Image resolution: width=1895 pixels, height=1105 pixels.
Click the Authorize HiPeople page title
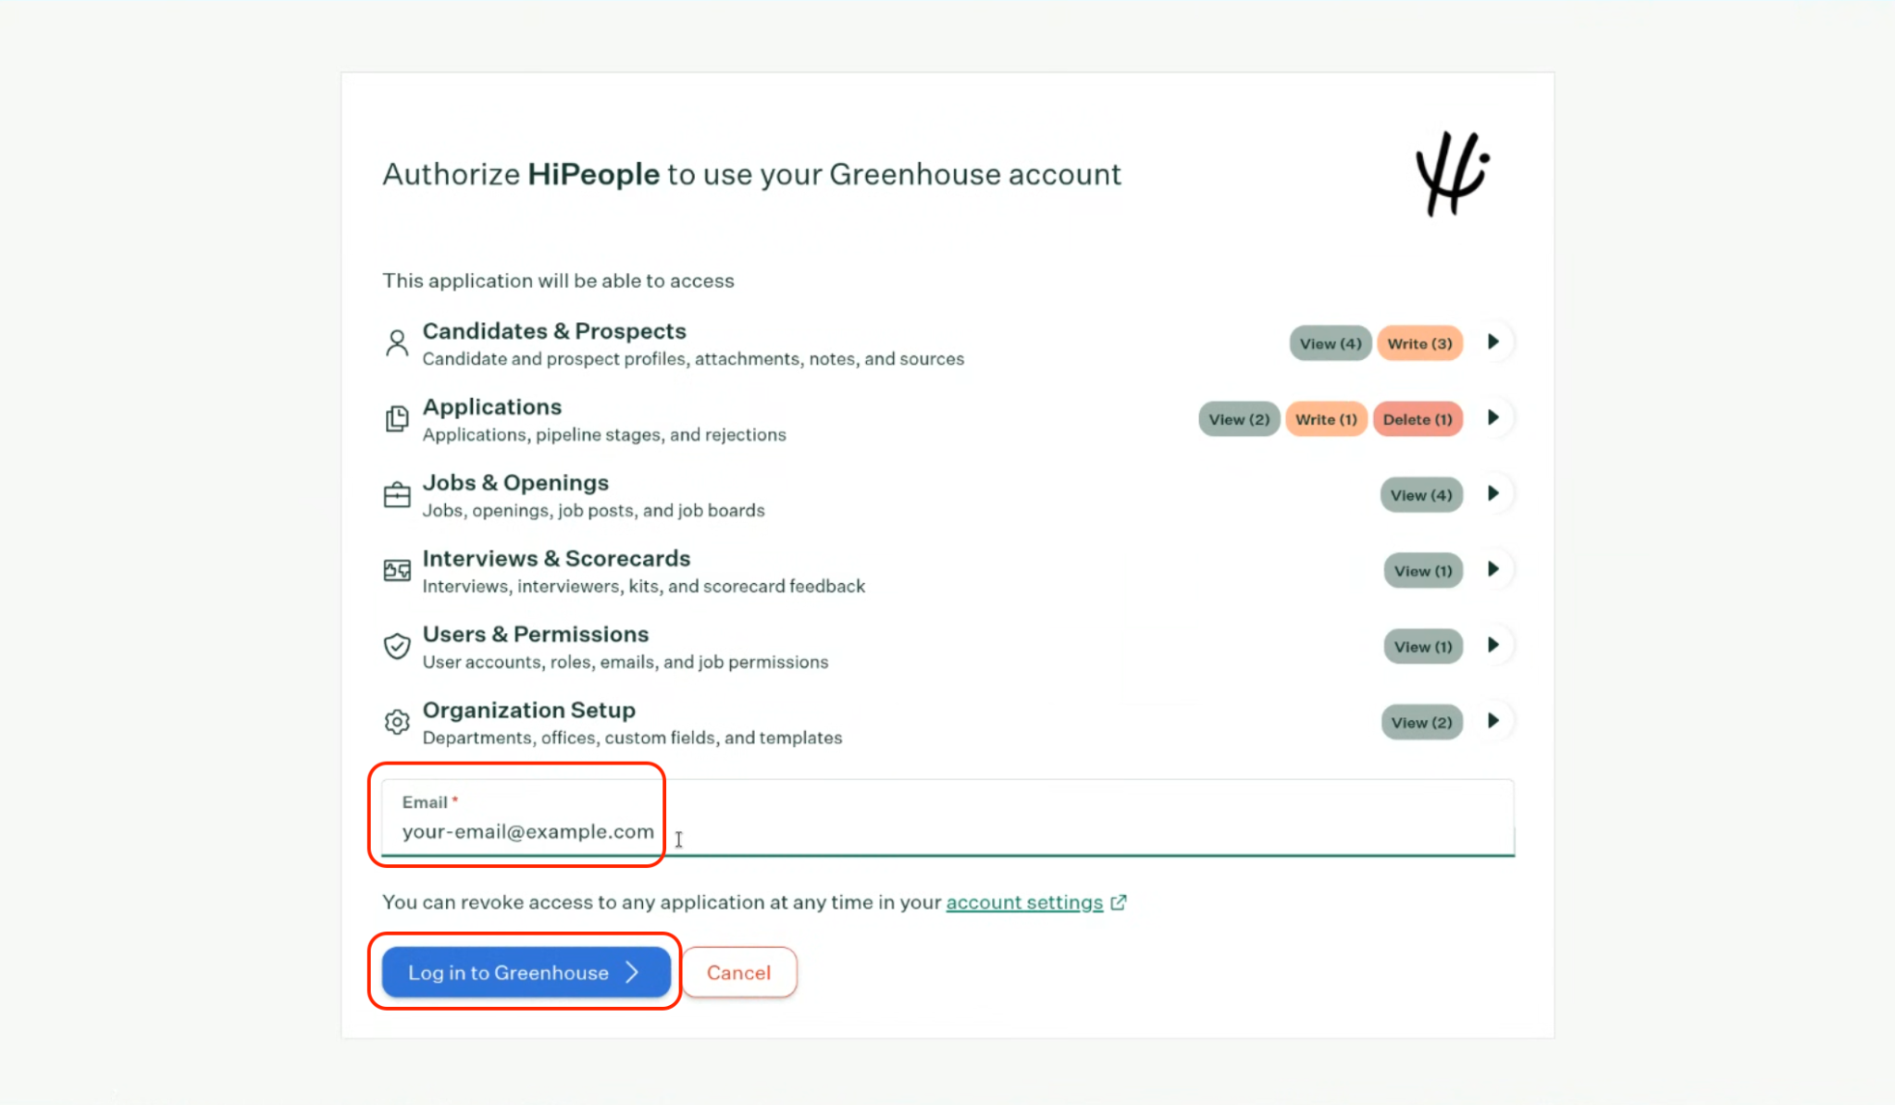(x=751, y=174)
